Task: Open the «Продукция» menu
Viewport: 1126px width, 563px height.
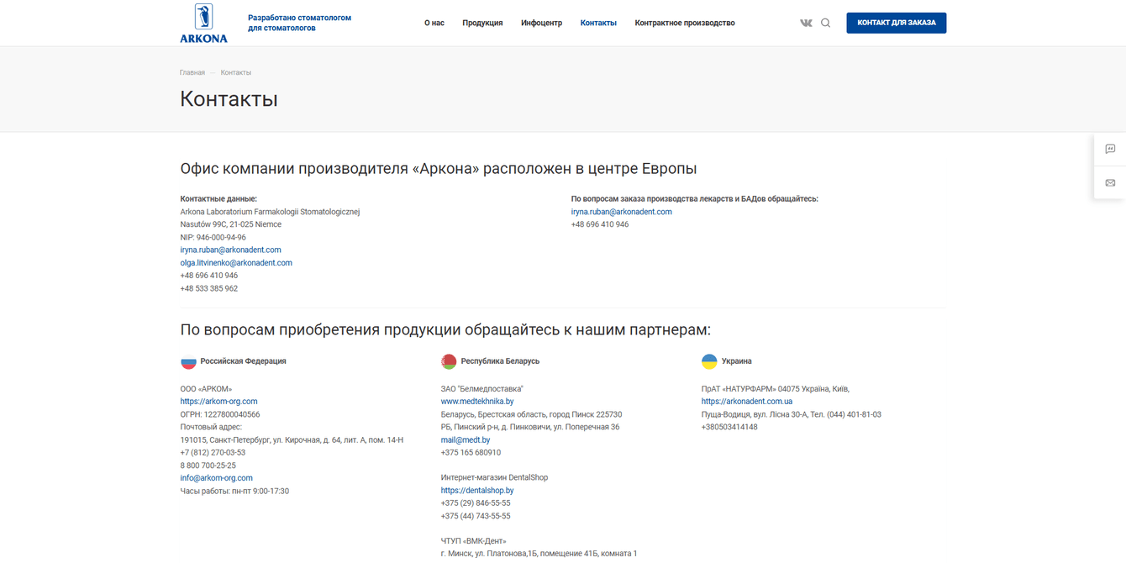Action: coord(482,24)
